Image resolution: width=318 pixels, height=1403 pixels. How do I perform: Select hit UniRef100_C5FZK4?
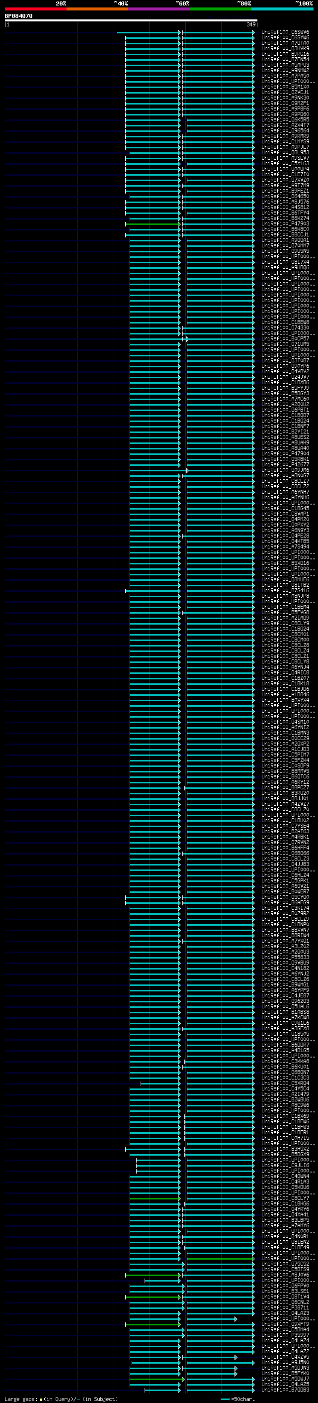pyautogui.click(x=285, y=760)
